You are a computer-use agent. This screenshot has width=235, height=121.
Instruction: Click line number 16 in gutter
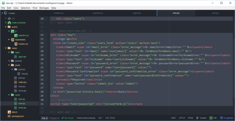pos(42,43)
